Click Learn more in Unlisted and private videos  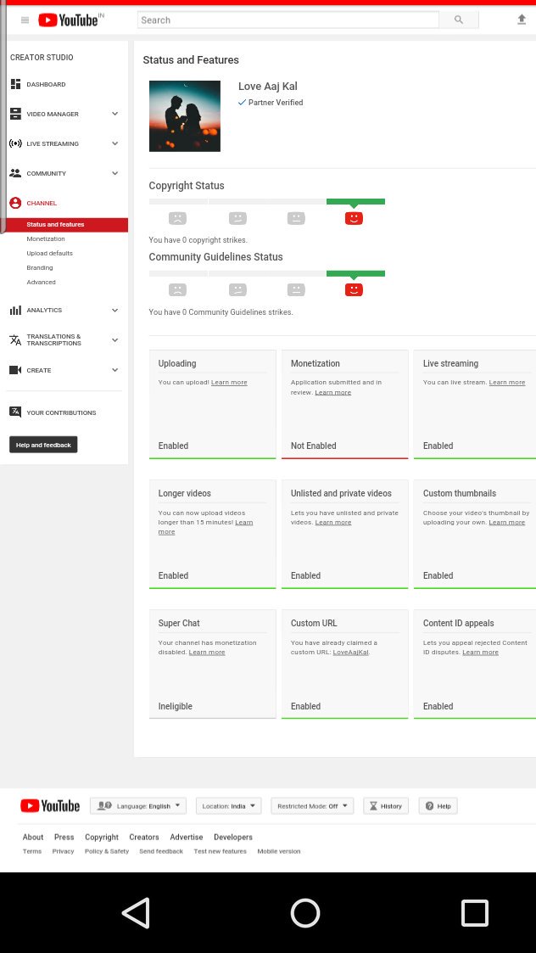click(333, 523)
